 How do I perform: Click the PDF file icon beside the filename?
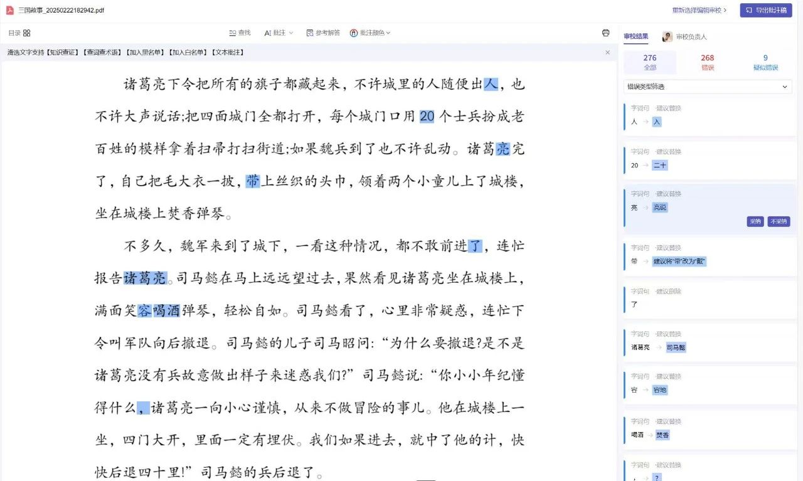(10, 10)
